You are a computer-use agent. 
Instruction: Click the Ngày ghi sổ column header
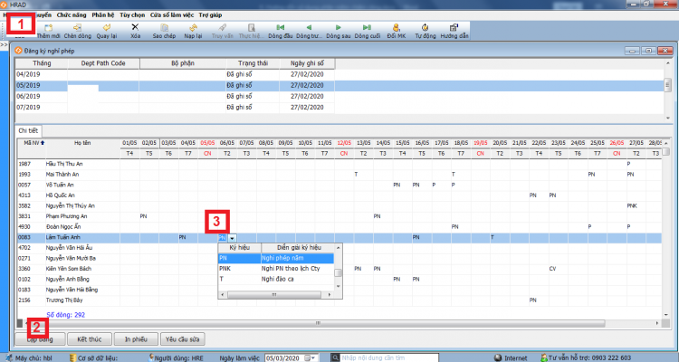coord(308,63)
